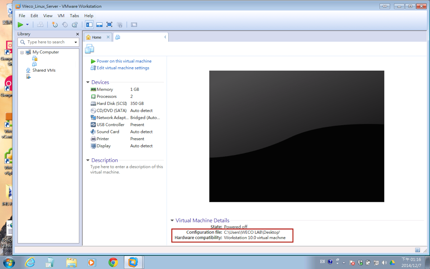Viewport: 430px width, 269px height.
Task: Select the USB Controller device
Action: coord(125,125)
